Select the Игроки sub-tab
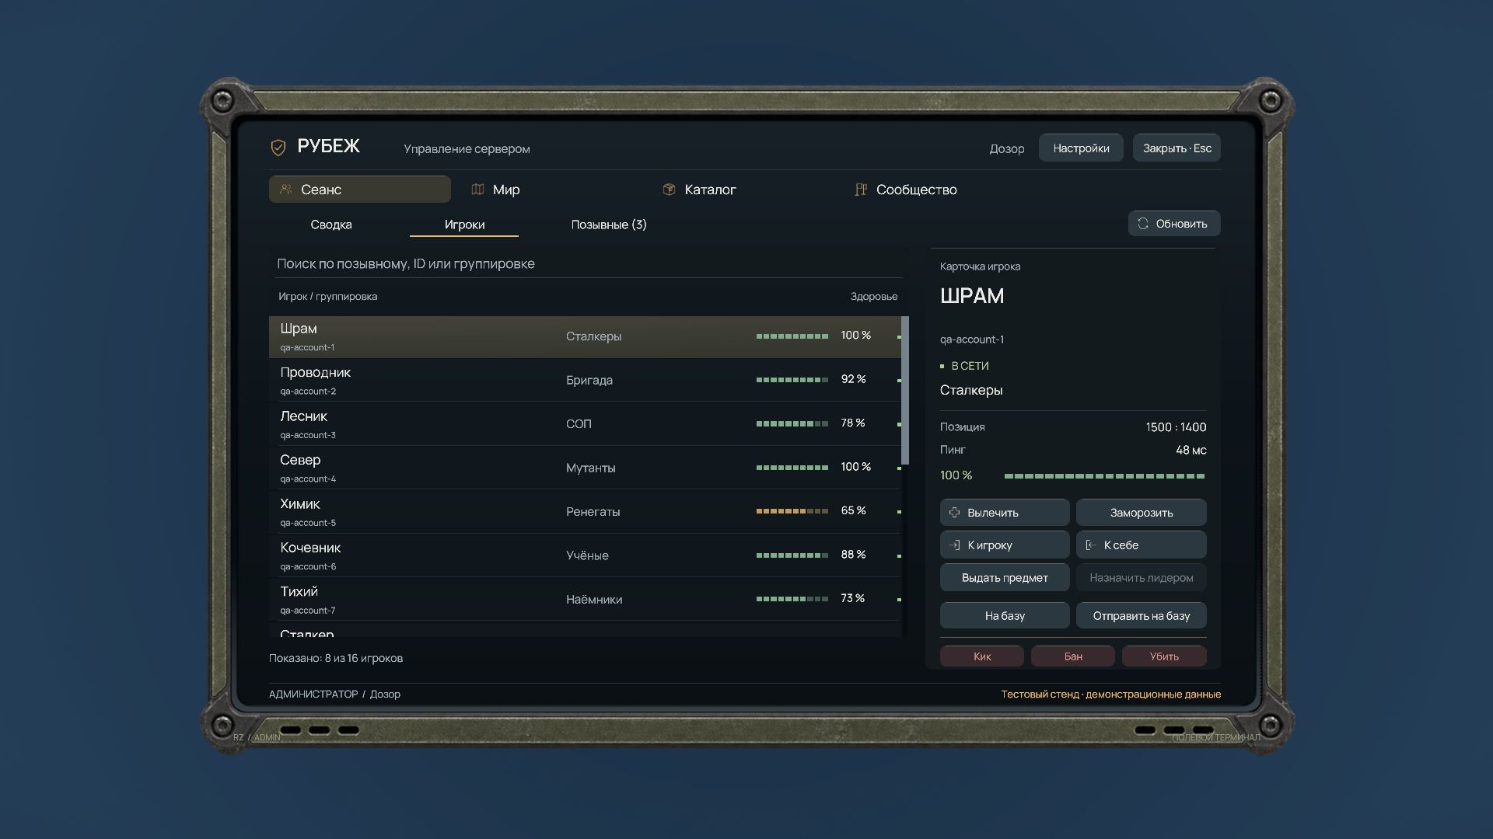Screen dimensions: 1493x839 click(x=464, y=225)
